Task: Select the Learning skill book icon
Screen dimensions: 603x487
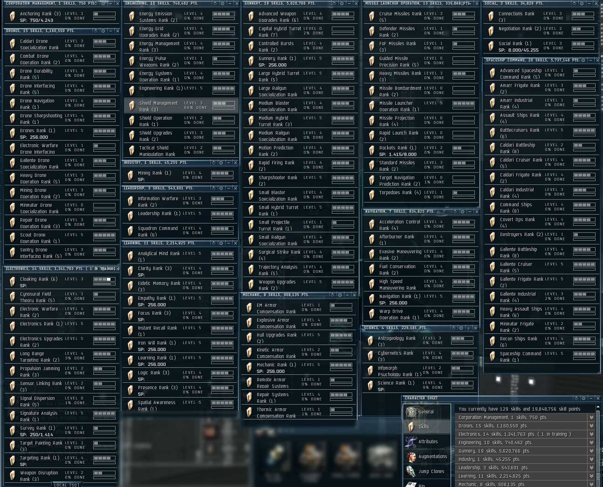Action: point(131,361)
